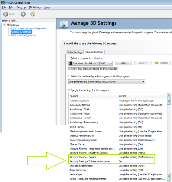Click the Power management Optimal power value
The width and height of the screenshot is (172, 182).
coord(137,140)
